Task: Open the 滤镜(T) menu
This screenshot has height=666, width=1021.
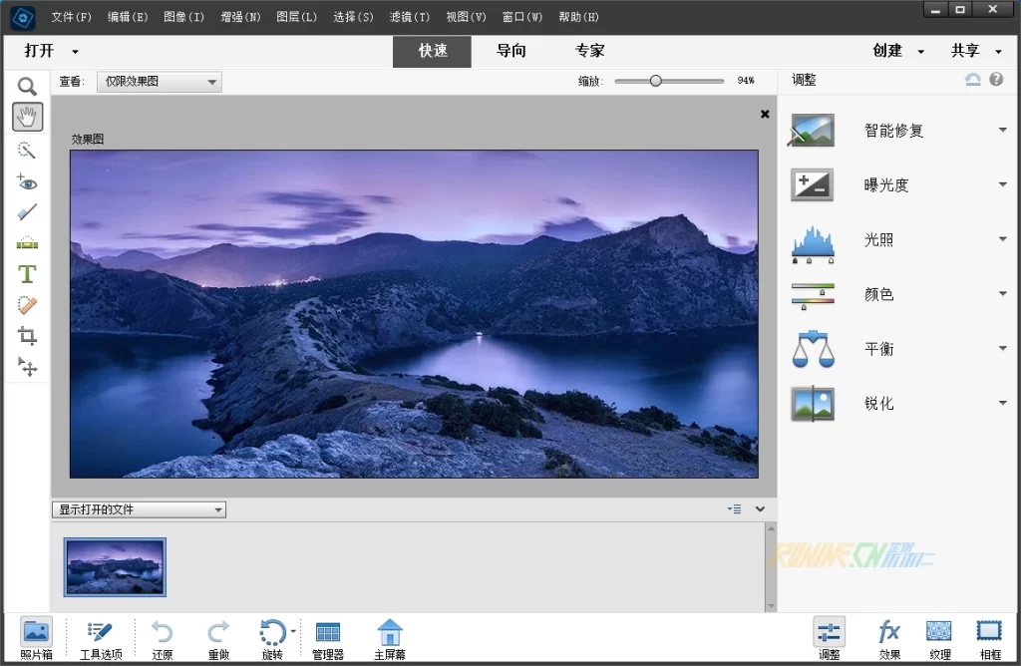Action: [410, 17]
